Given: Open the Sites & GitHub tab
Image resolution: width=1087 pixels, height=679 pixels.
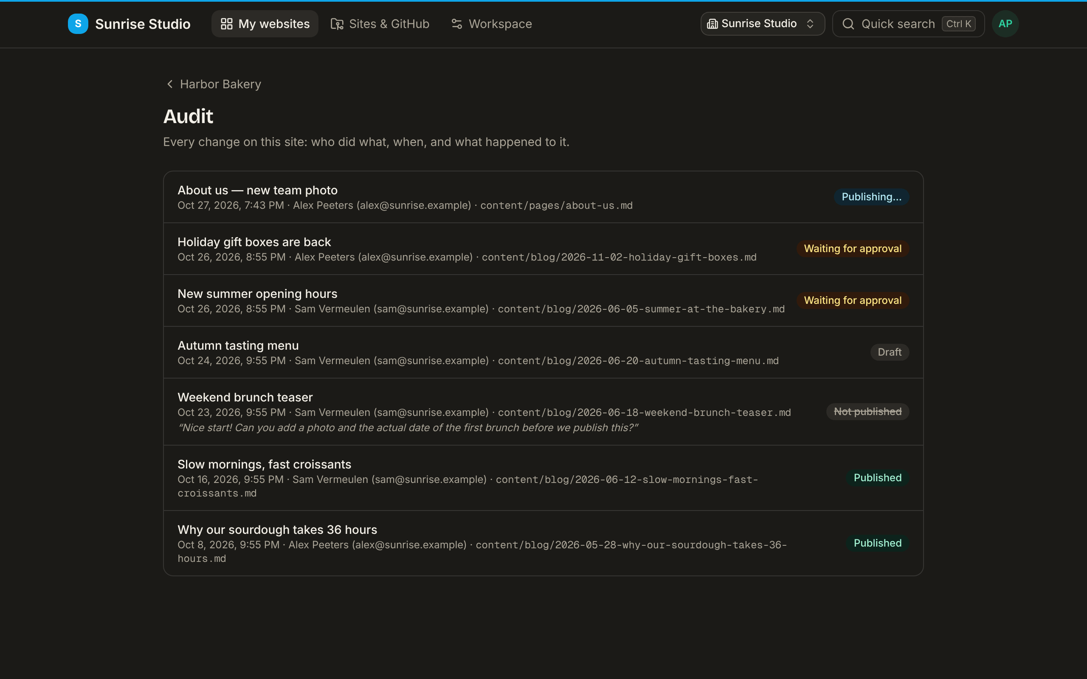Looking at the screenshot, I should point(380,24).
